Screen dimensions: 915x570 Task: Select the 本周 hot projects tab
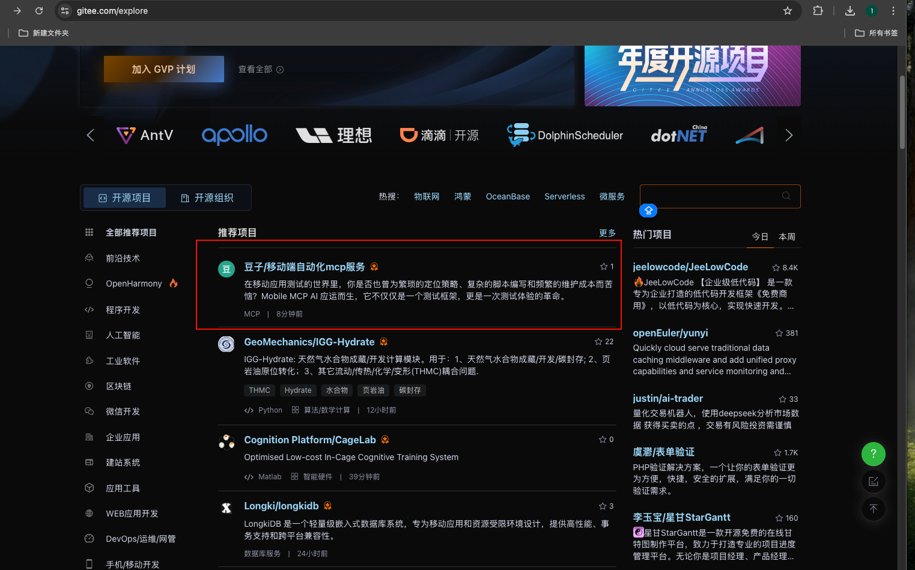(x=787, y=237)
